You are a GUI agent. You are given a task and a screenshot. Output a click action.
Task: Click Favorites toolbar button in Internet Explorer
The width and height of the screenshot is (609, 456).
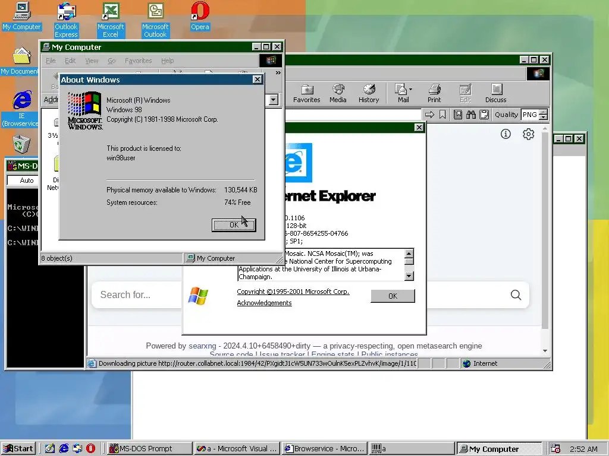[306, 93]
